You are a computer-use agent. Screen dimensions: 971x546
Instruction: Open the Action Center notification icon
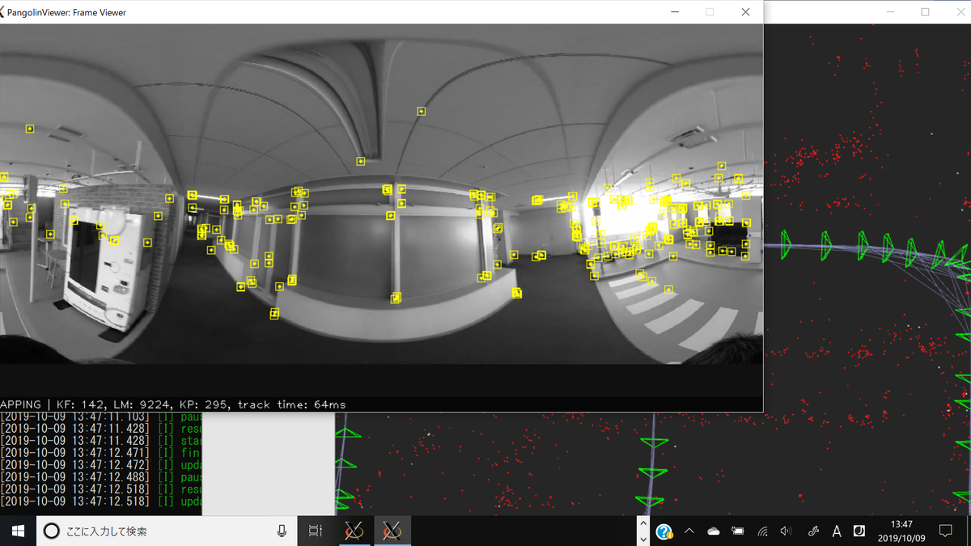coord(945,531)
